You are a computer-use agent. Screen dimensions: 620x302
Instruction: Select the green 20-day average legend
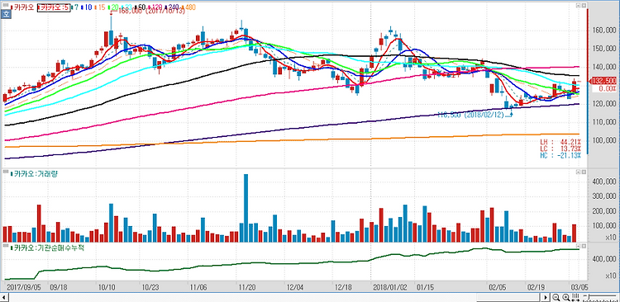click(113, 7)
